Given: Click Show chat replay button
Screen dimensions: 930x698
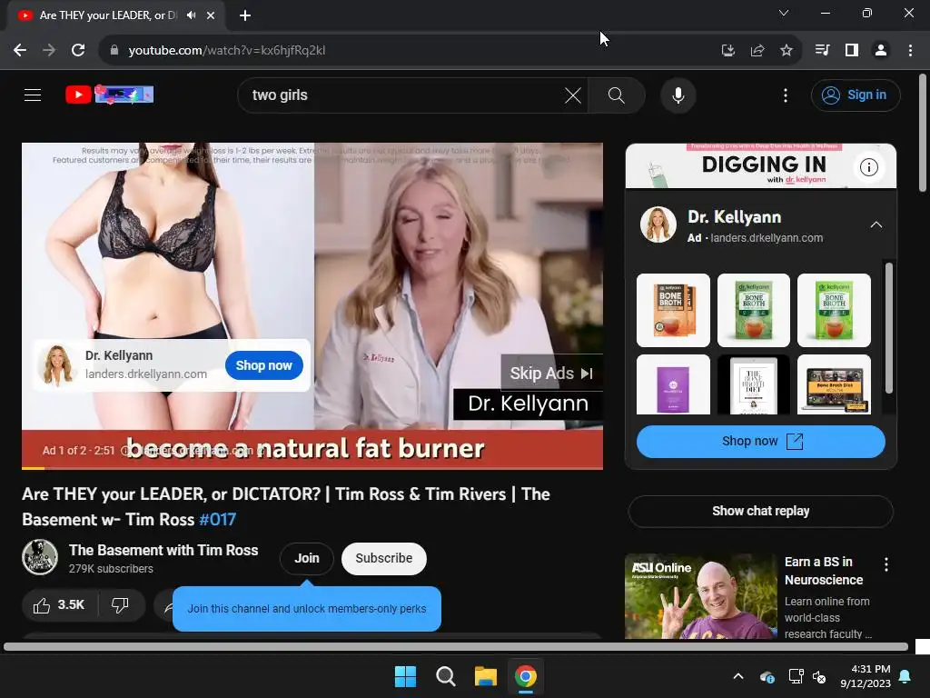Looking at the screenshot, I should pos(761,511).
